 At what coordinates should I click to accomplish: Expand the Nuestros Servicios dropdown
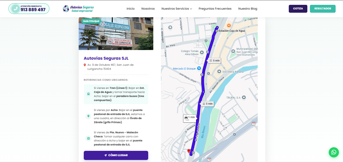177,9
